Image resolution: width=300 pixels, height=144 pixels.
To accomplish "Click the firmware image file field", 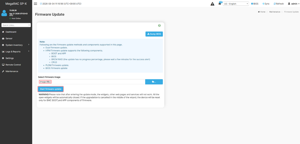I will (91, 82).
